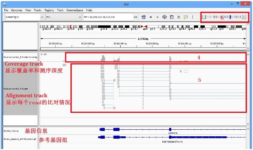Image resolution: width=253 pixels, height=150 pixels.
Task: Click the alignment panel scrollbar down arrow
Action: pos(248,124)
